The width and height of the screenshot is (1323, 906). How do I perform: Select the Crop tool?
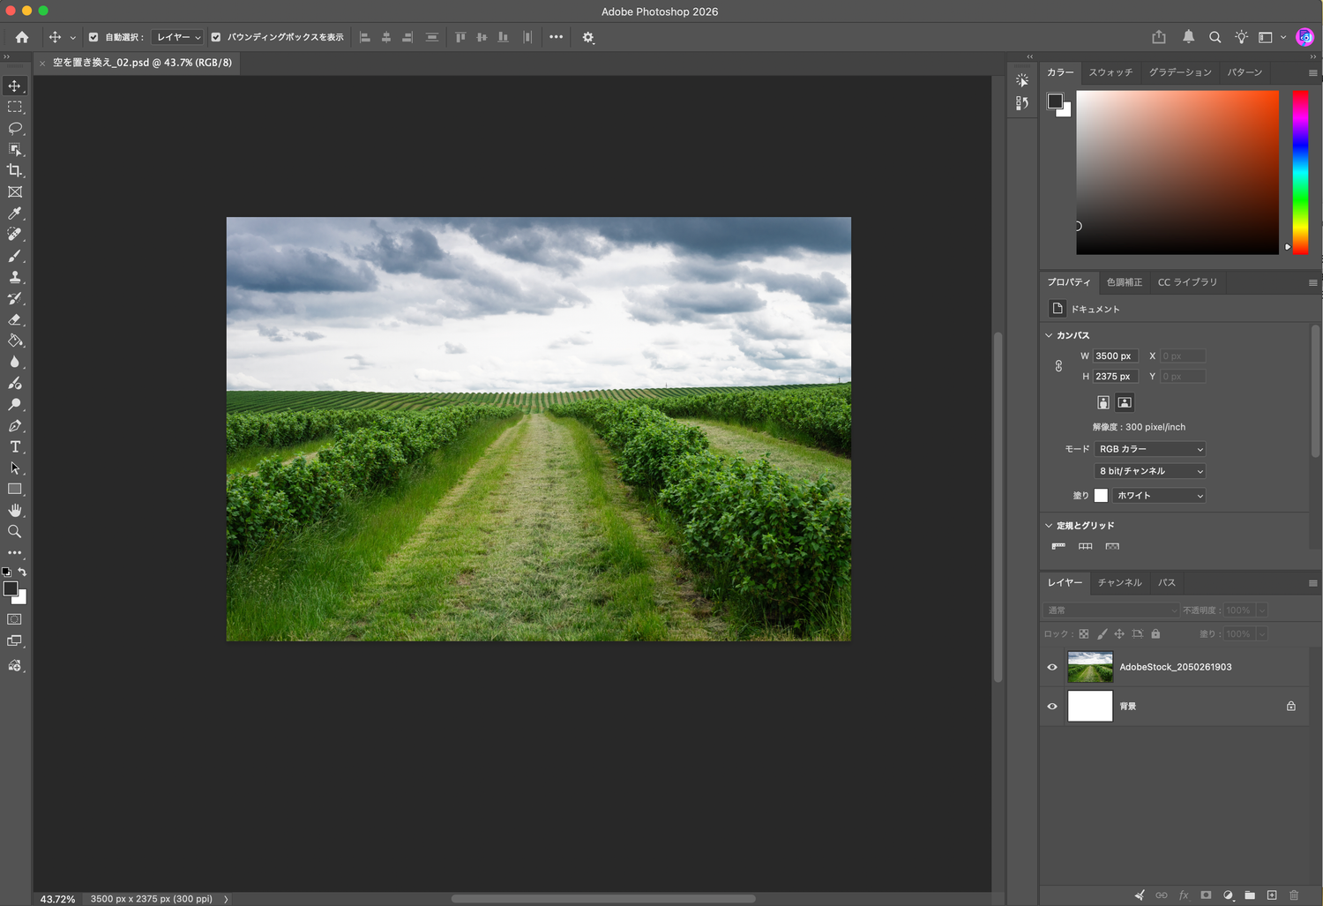[15, 170]
